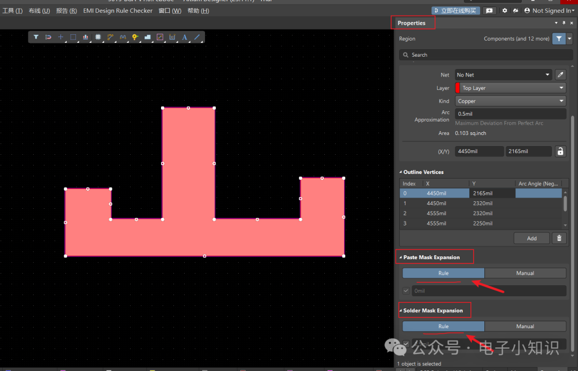Click Components (and 12 more) filter link
The width and height of the screenshot is (578, 371).
tap(516, 39)
